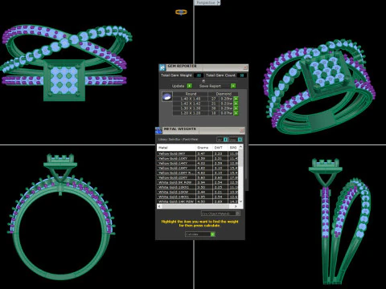This screenshot has height=289, width=386.
Task: Select the 1.20 x 1.20 gem size cell
Action: (191, 113)
